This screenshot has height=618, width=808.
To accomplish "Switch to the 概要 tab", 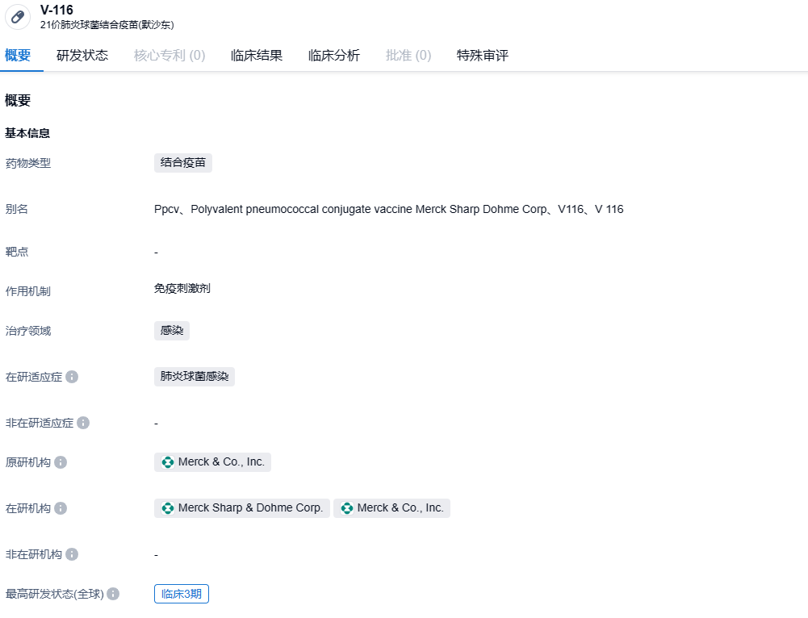I will 18,56.
